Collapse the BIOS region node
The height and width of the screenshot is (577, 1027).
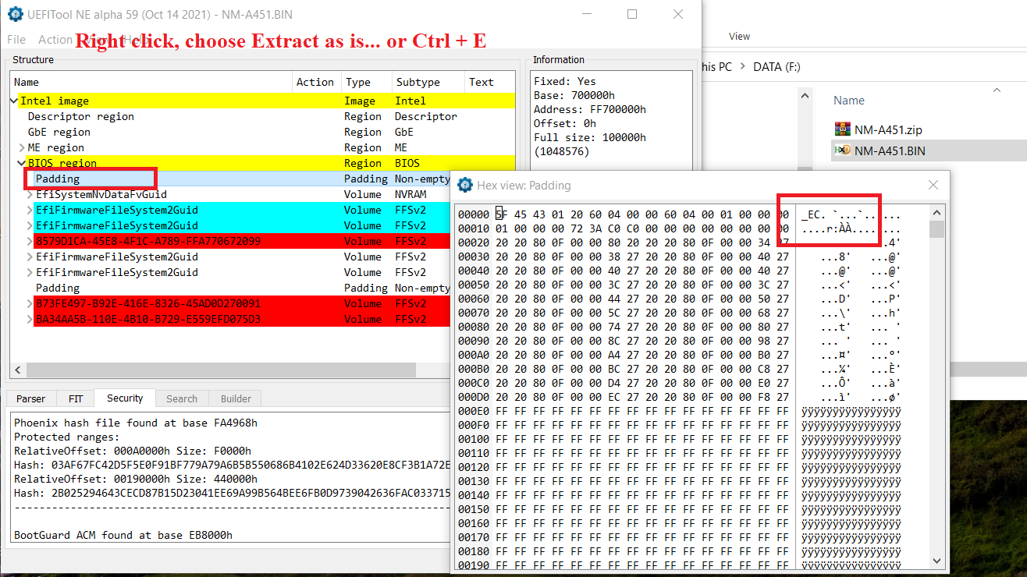[22, 163]
